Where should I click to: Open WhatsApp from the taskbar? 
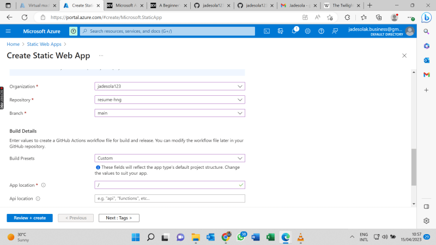point(241,237)
